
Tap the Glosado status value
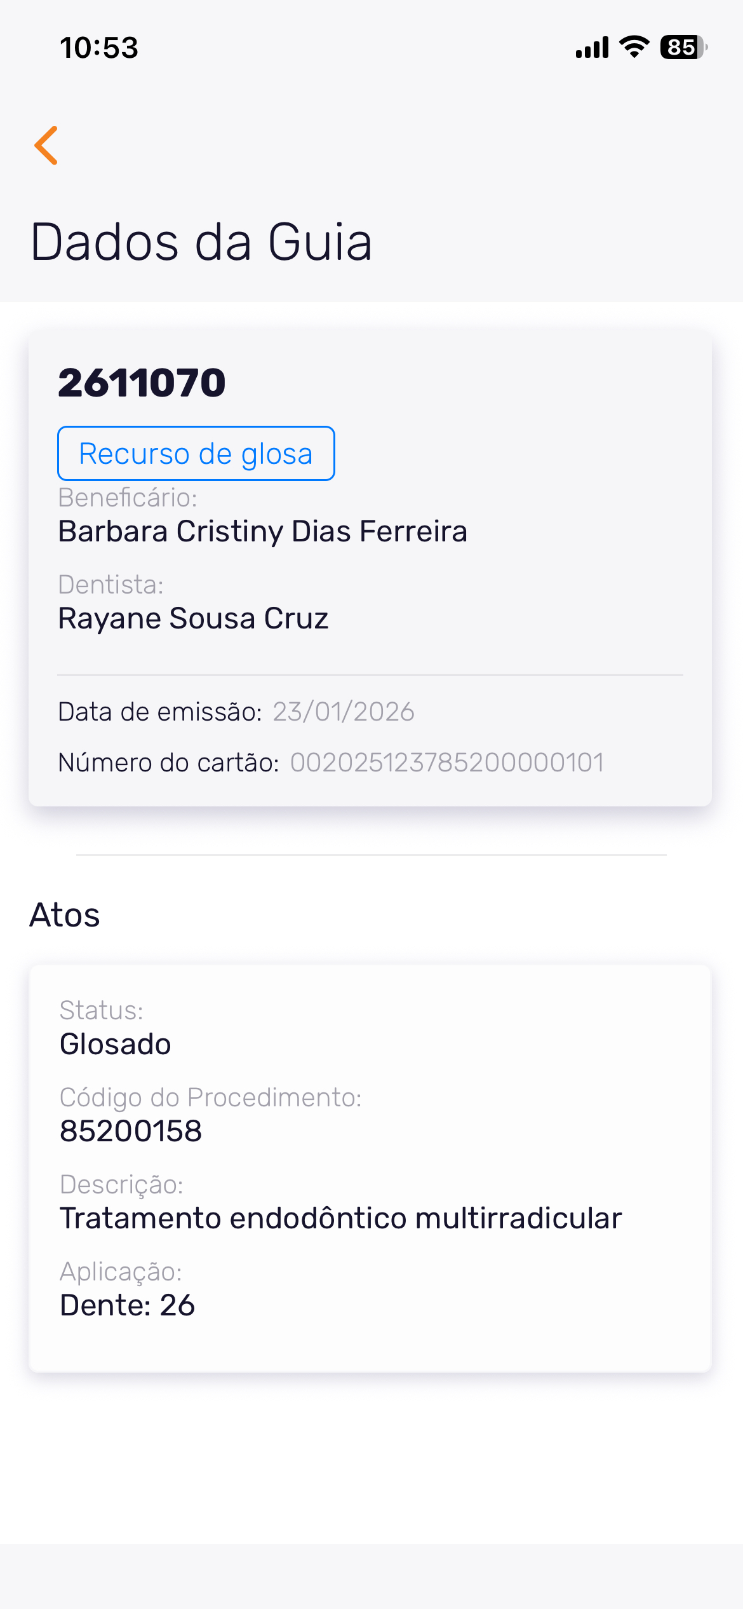click(x=115, y=1044)
